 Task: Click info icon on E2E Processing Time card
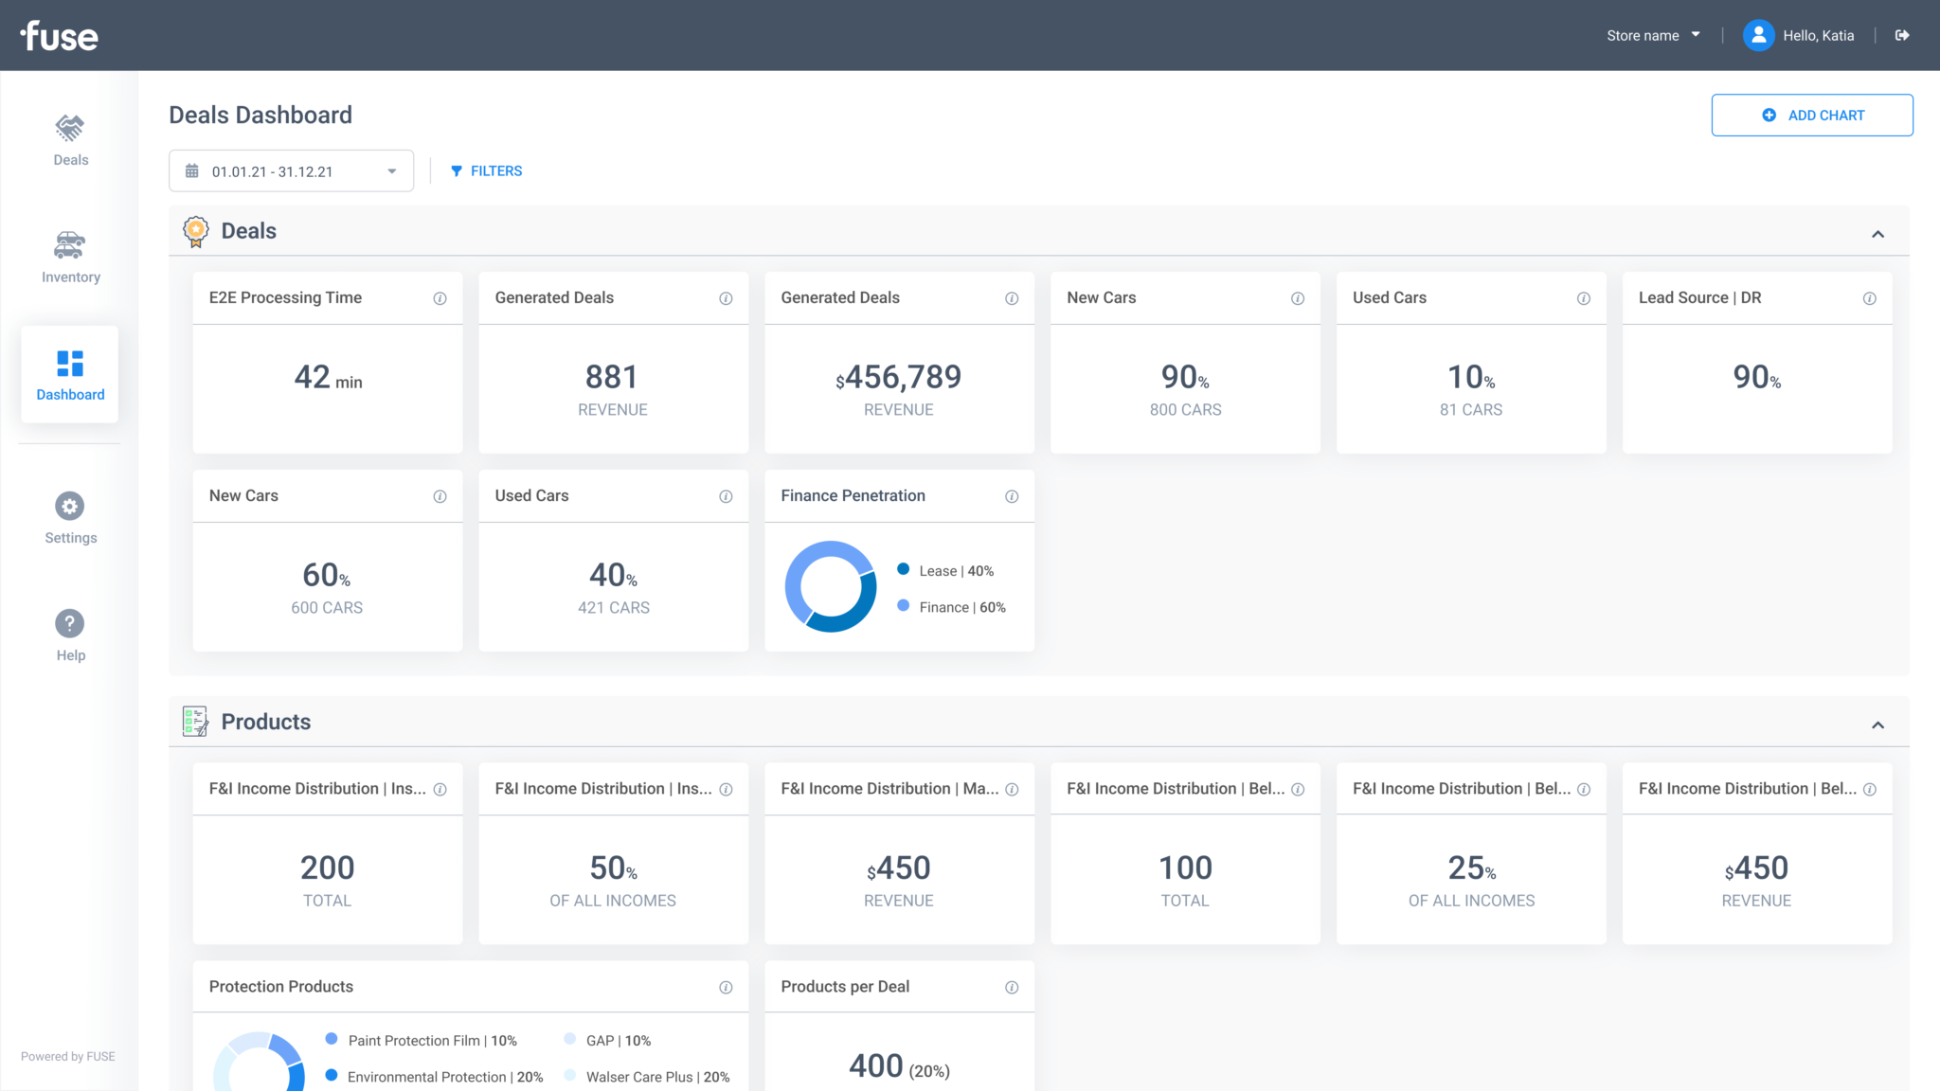pyautogui.click(x=440, y=298)
